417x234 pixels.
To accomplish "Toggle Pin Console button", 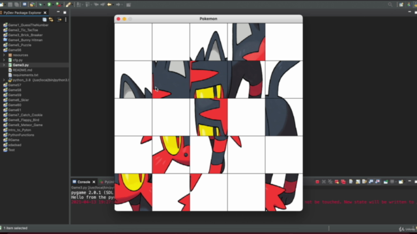I will click(x=386, y=182).
